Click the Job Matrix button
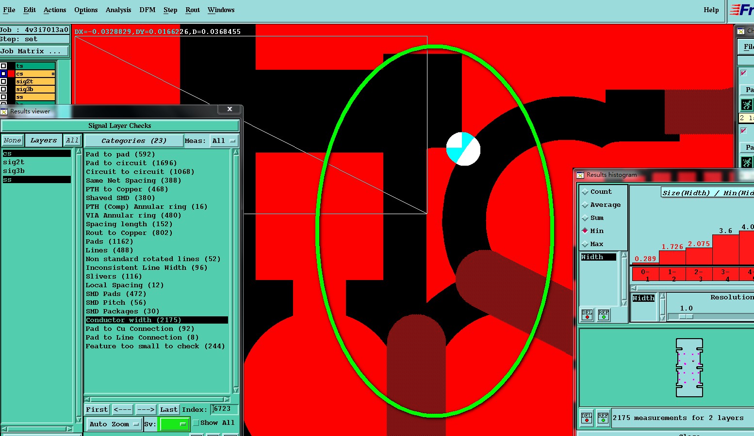 (x=34, y=51)
